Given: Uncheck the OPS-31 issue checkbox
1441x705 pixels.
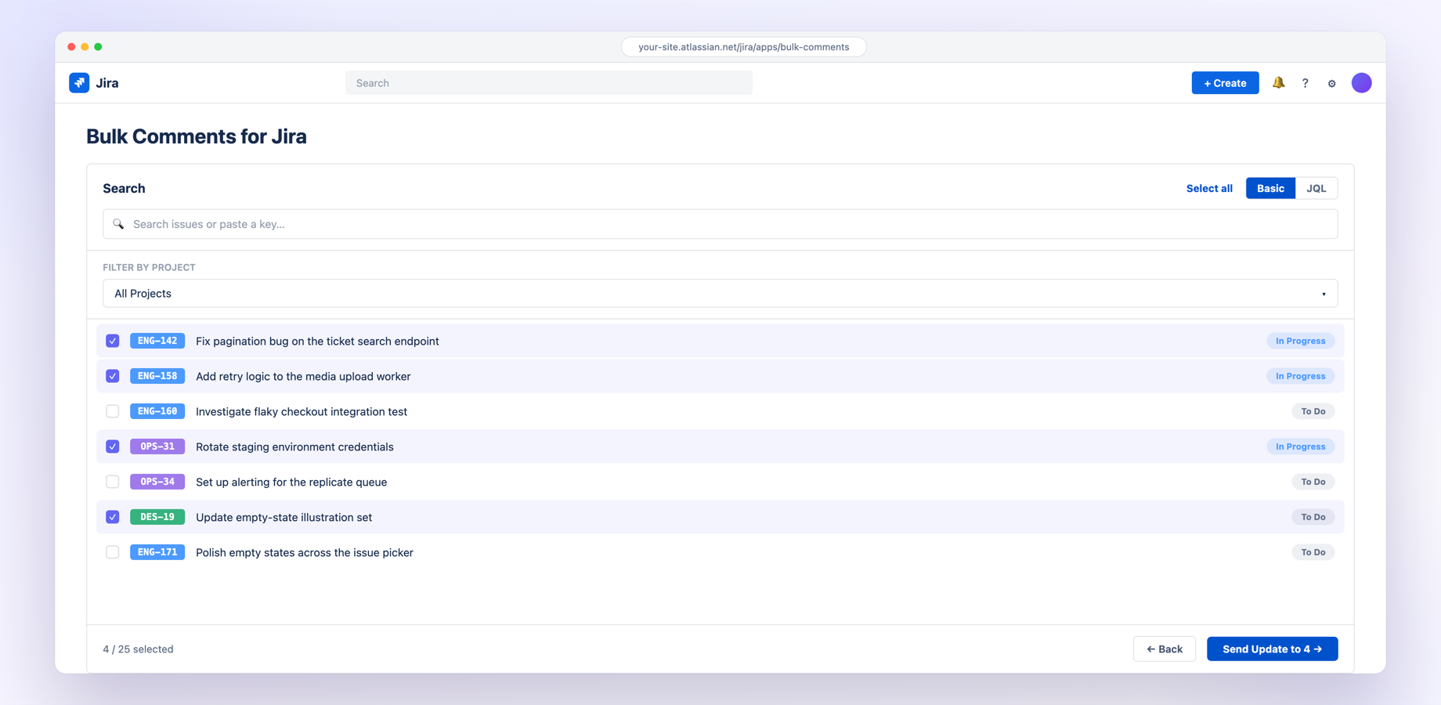Looking at the screenshot, I should point(113,446).
